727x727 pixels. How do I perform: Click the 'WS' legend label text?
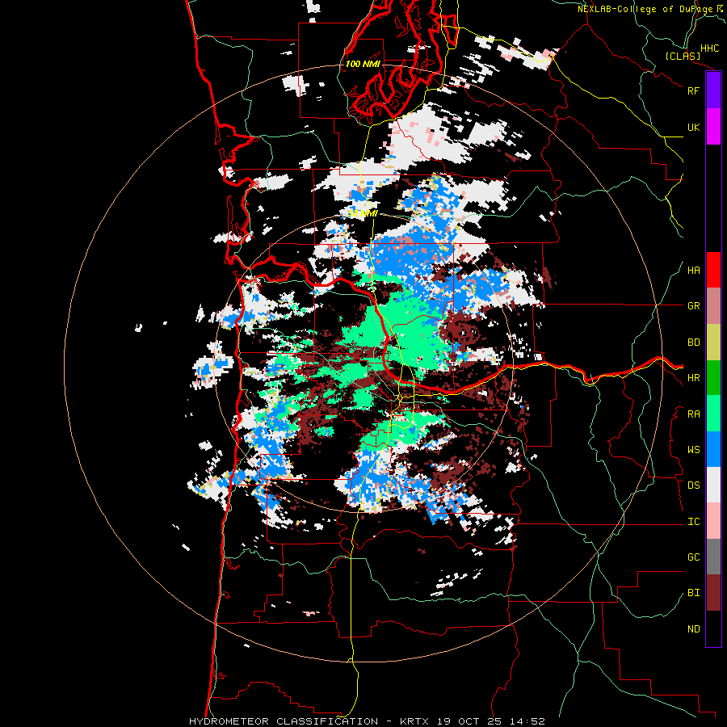(x=694, y=450)
